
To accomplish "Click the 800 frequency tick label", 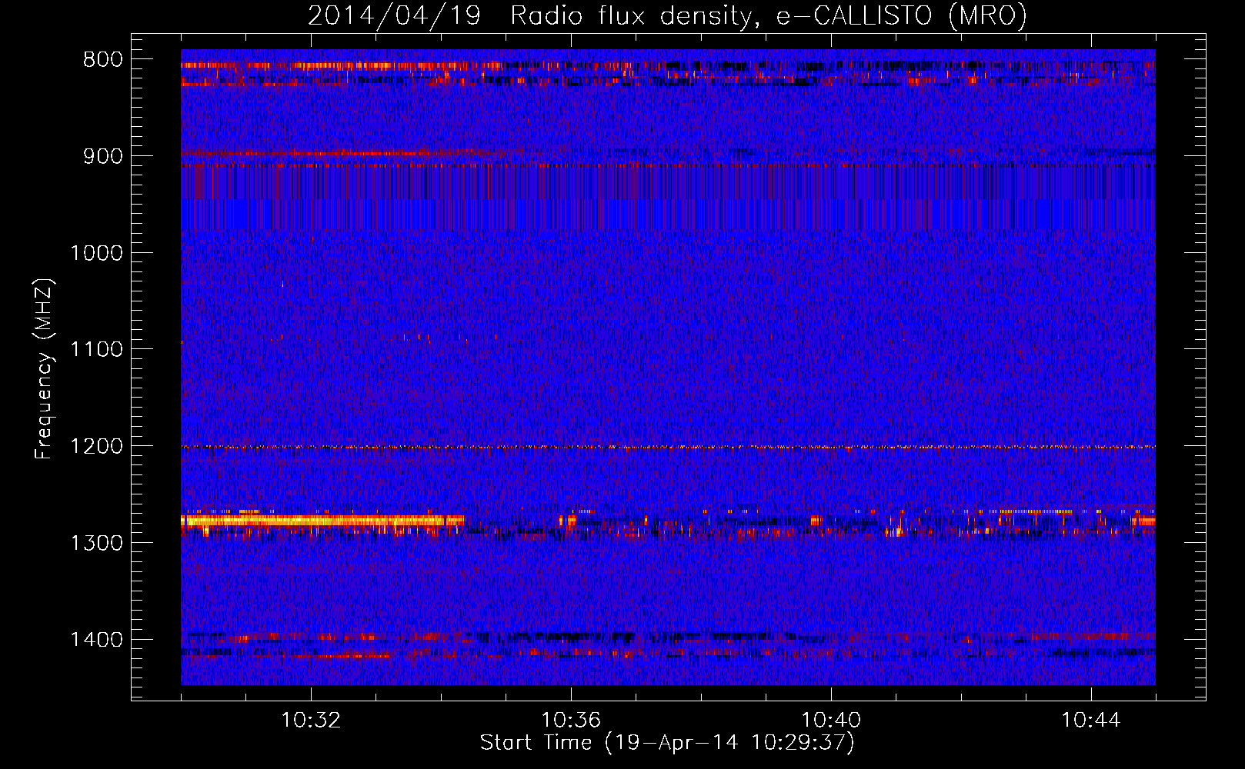I will (103, 60).
